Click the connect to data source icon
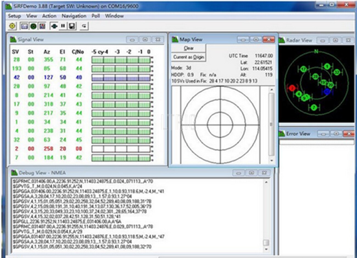Viewport: 357px width, 258px height. (x=54, y=26)
